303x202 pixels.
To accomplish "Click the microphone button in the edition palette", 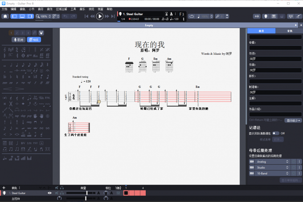I will [18, 40].
